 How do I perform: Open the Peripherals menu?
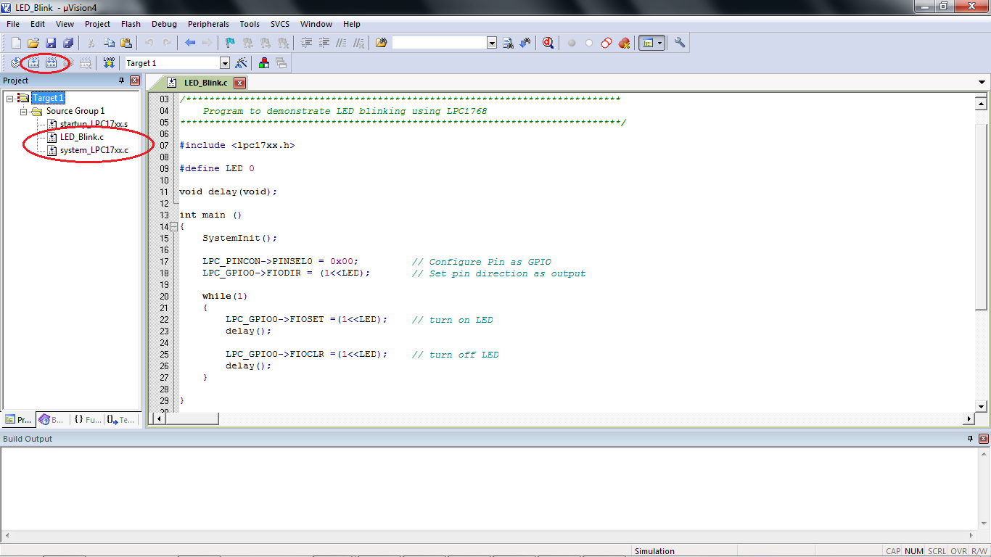208,24
